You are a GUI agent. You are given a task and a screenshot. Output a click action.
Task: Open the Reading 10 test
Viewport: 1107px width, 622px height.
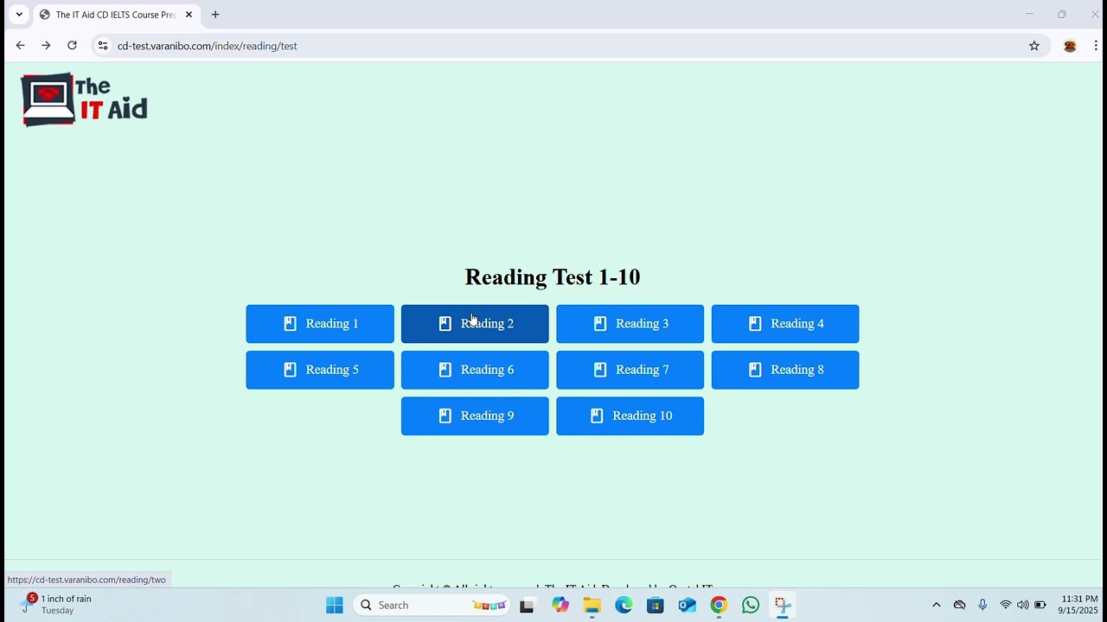click(630, 416)
